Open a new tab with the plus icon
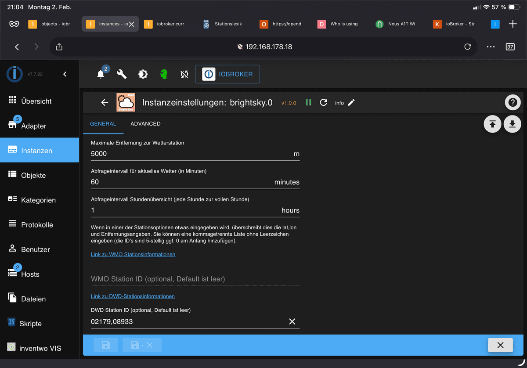 [513, 24]
